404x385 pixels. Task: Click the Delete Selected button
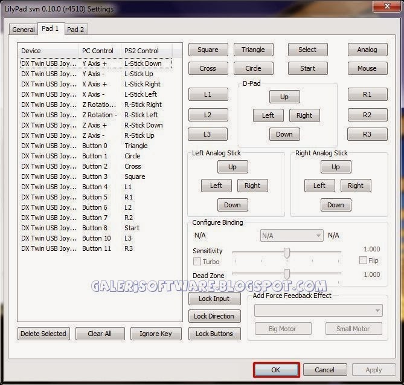tap(43, 334)
